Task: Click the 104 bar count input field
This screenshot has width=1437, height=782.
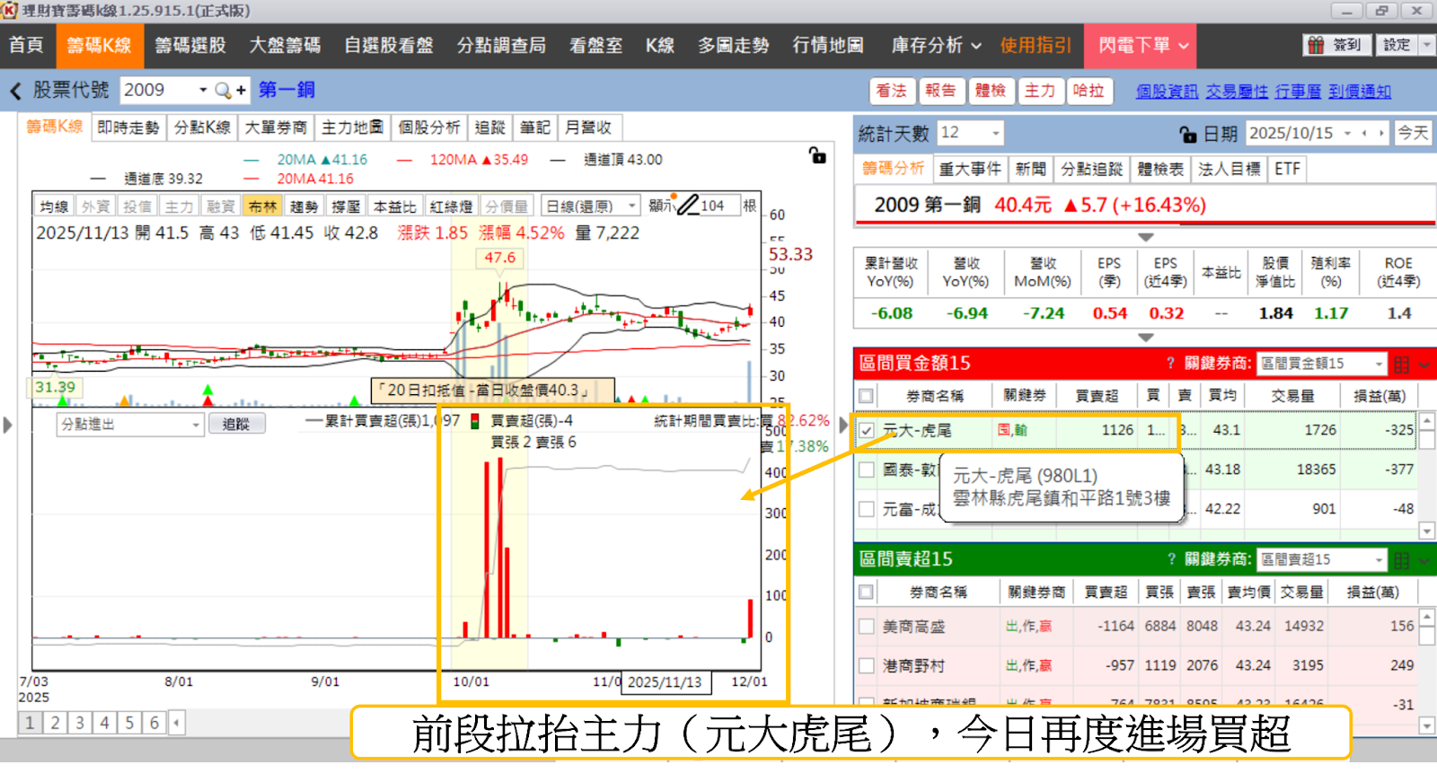Action: (x=719, y=206)
